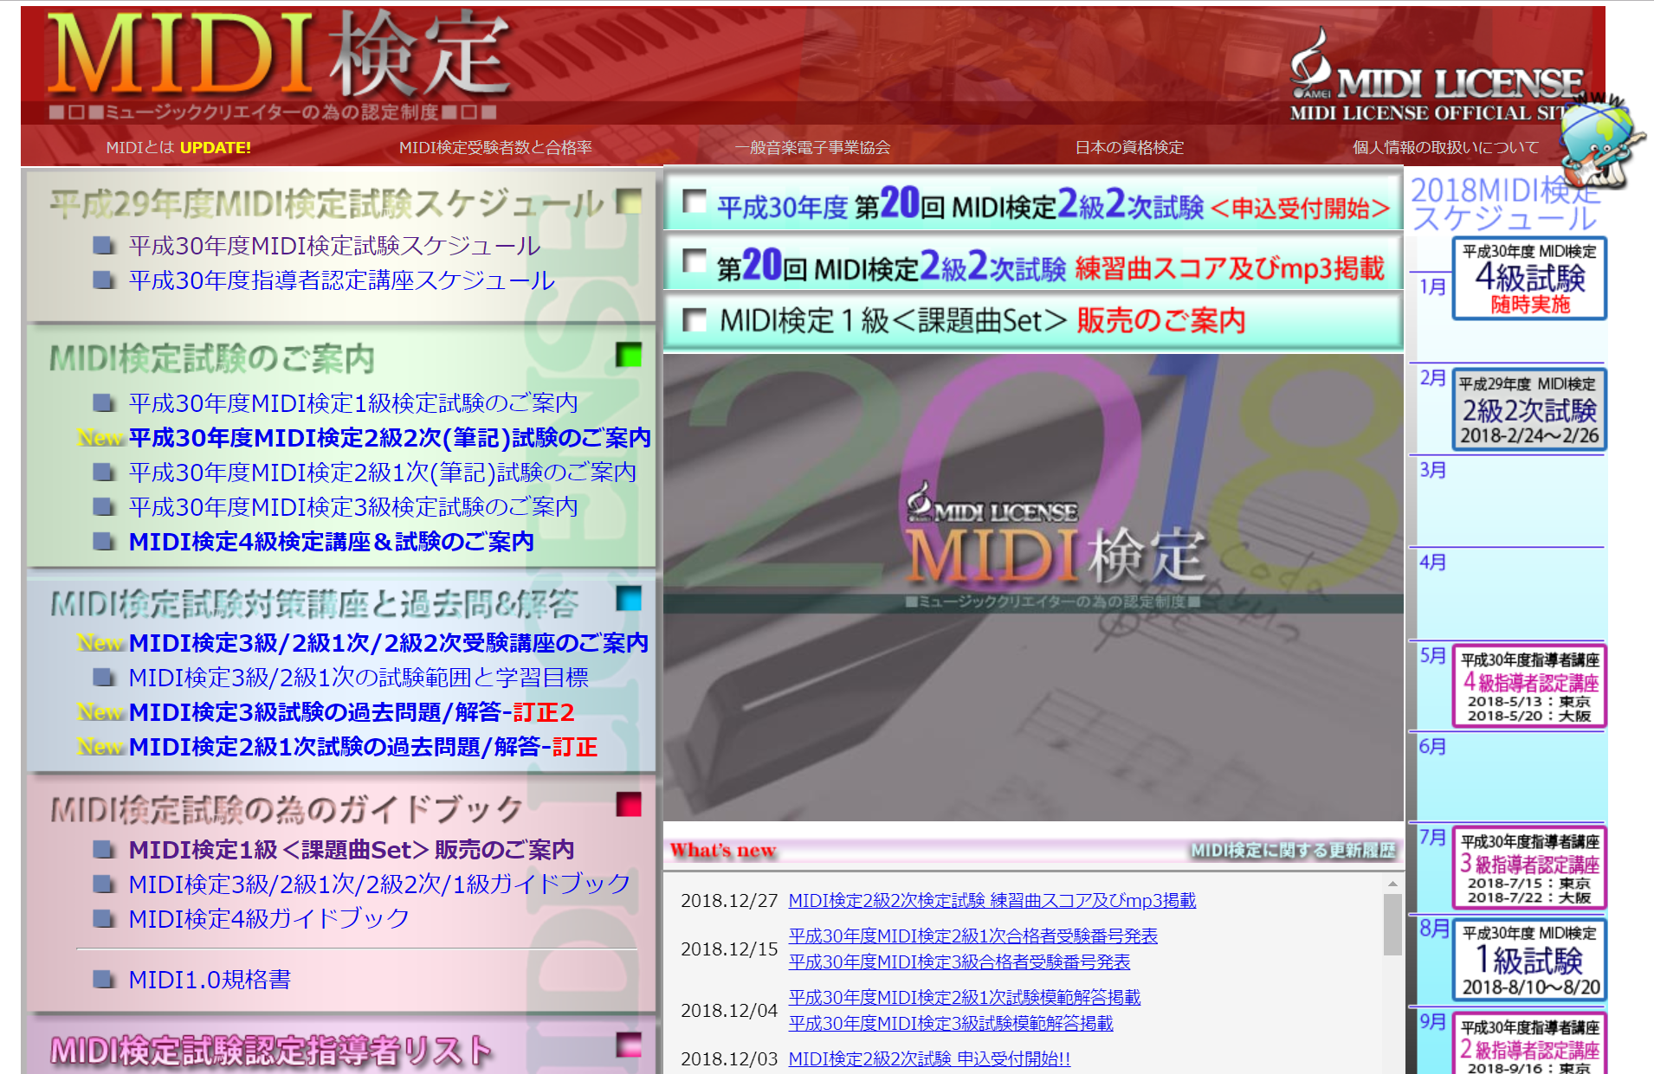Open January 4級試験 随時実施 schedule card
Screen dimensions: 1654x1074
[x=1529, y=279]
